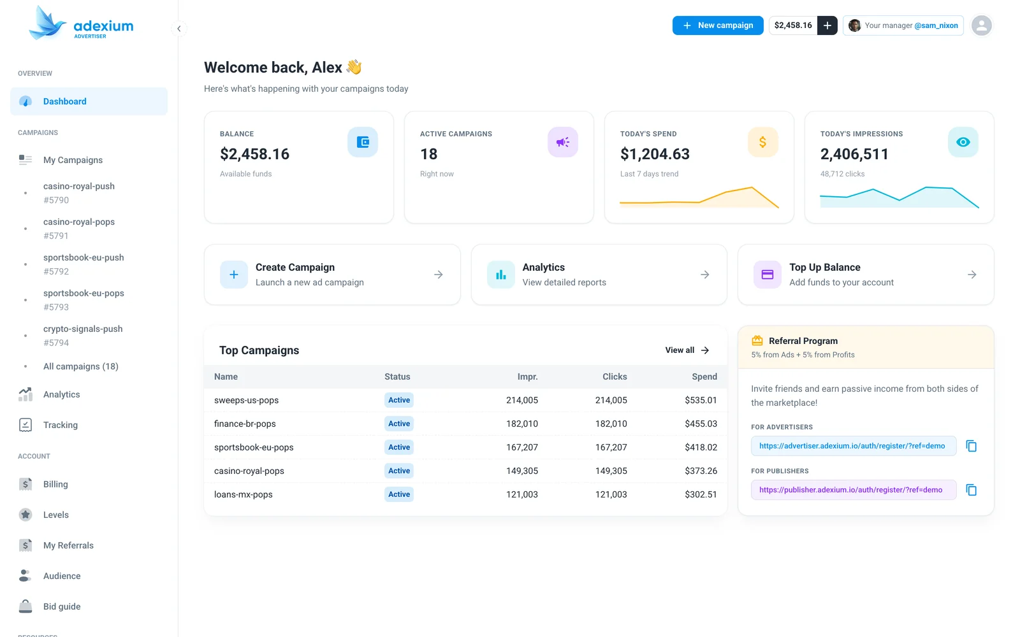
Task: Open the Analytics detailed reports card
Action: tap(599, 275)
